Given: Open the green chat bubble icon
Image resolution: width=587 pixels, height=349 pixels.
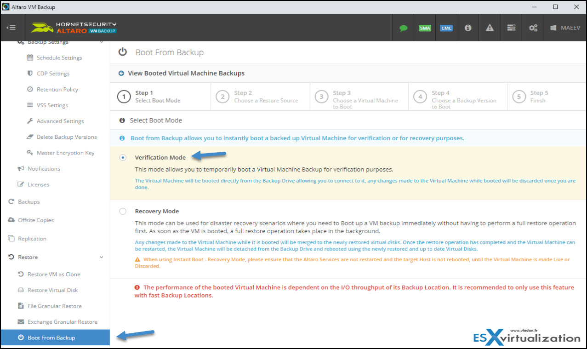Looking at the screenshot, I should click(403, 28).
